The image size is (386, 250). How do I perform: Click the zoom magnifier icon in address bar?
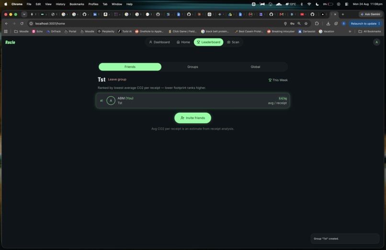pyautogui.click(x=299, y=23)
